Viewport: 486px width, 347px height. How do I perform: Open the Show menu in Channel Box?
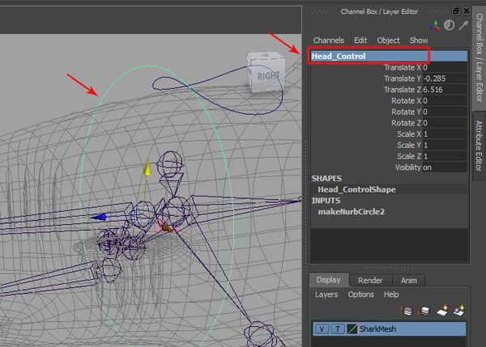click(419, 40)
